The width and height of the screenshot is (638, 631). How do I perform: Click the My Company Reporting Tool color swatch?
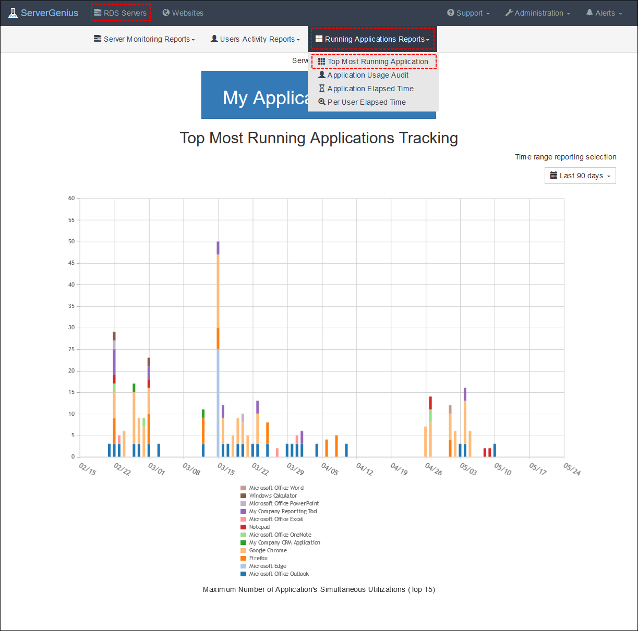coord(244,511)
